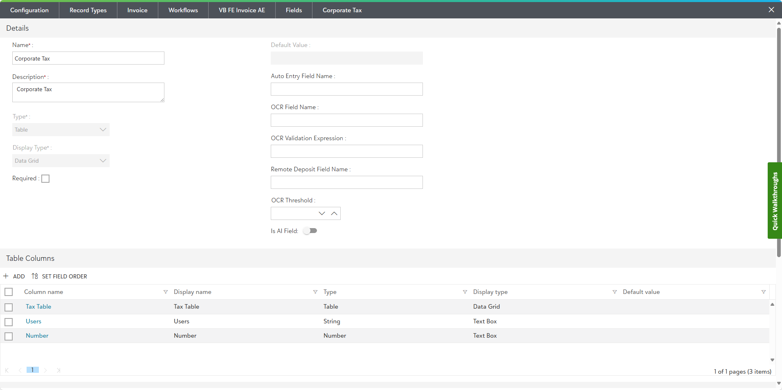Click the Set Field Order icon
This screenshot has height=390, width=782.
click(35, 276)
